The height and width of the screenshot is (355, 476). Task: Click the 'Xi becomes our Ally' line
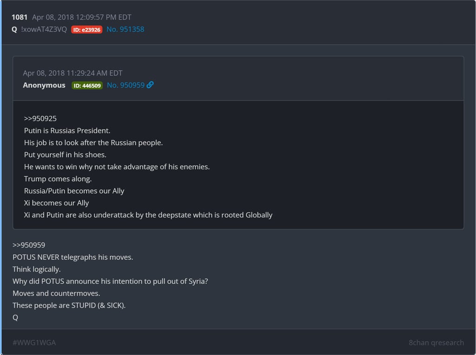(x=56, y=203)
